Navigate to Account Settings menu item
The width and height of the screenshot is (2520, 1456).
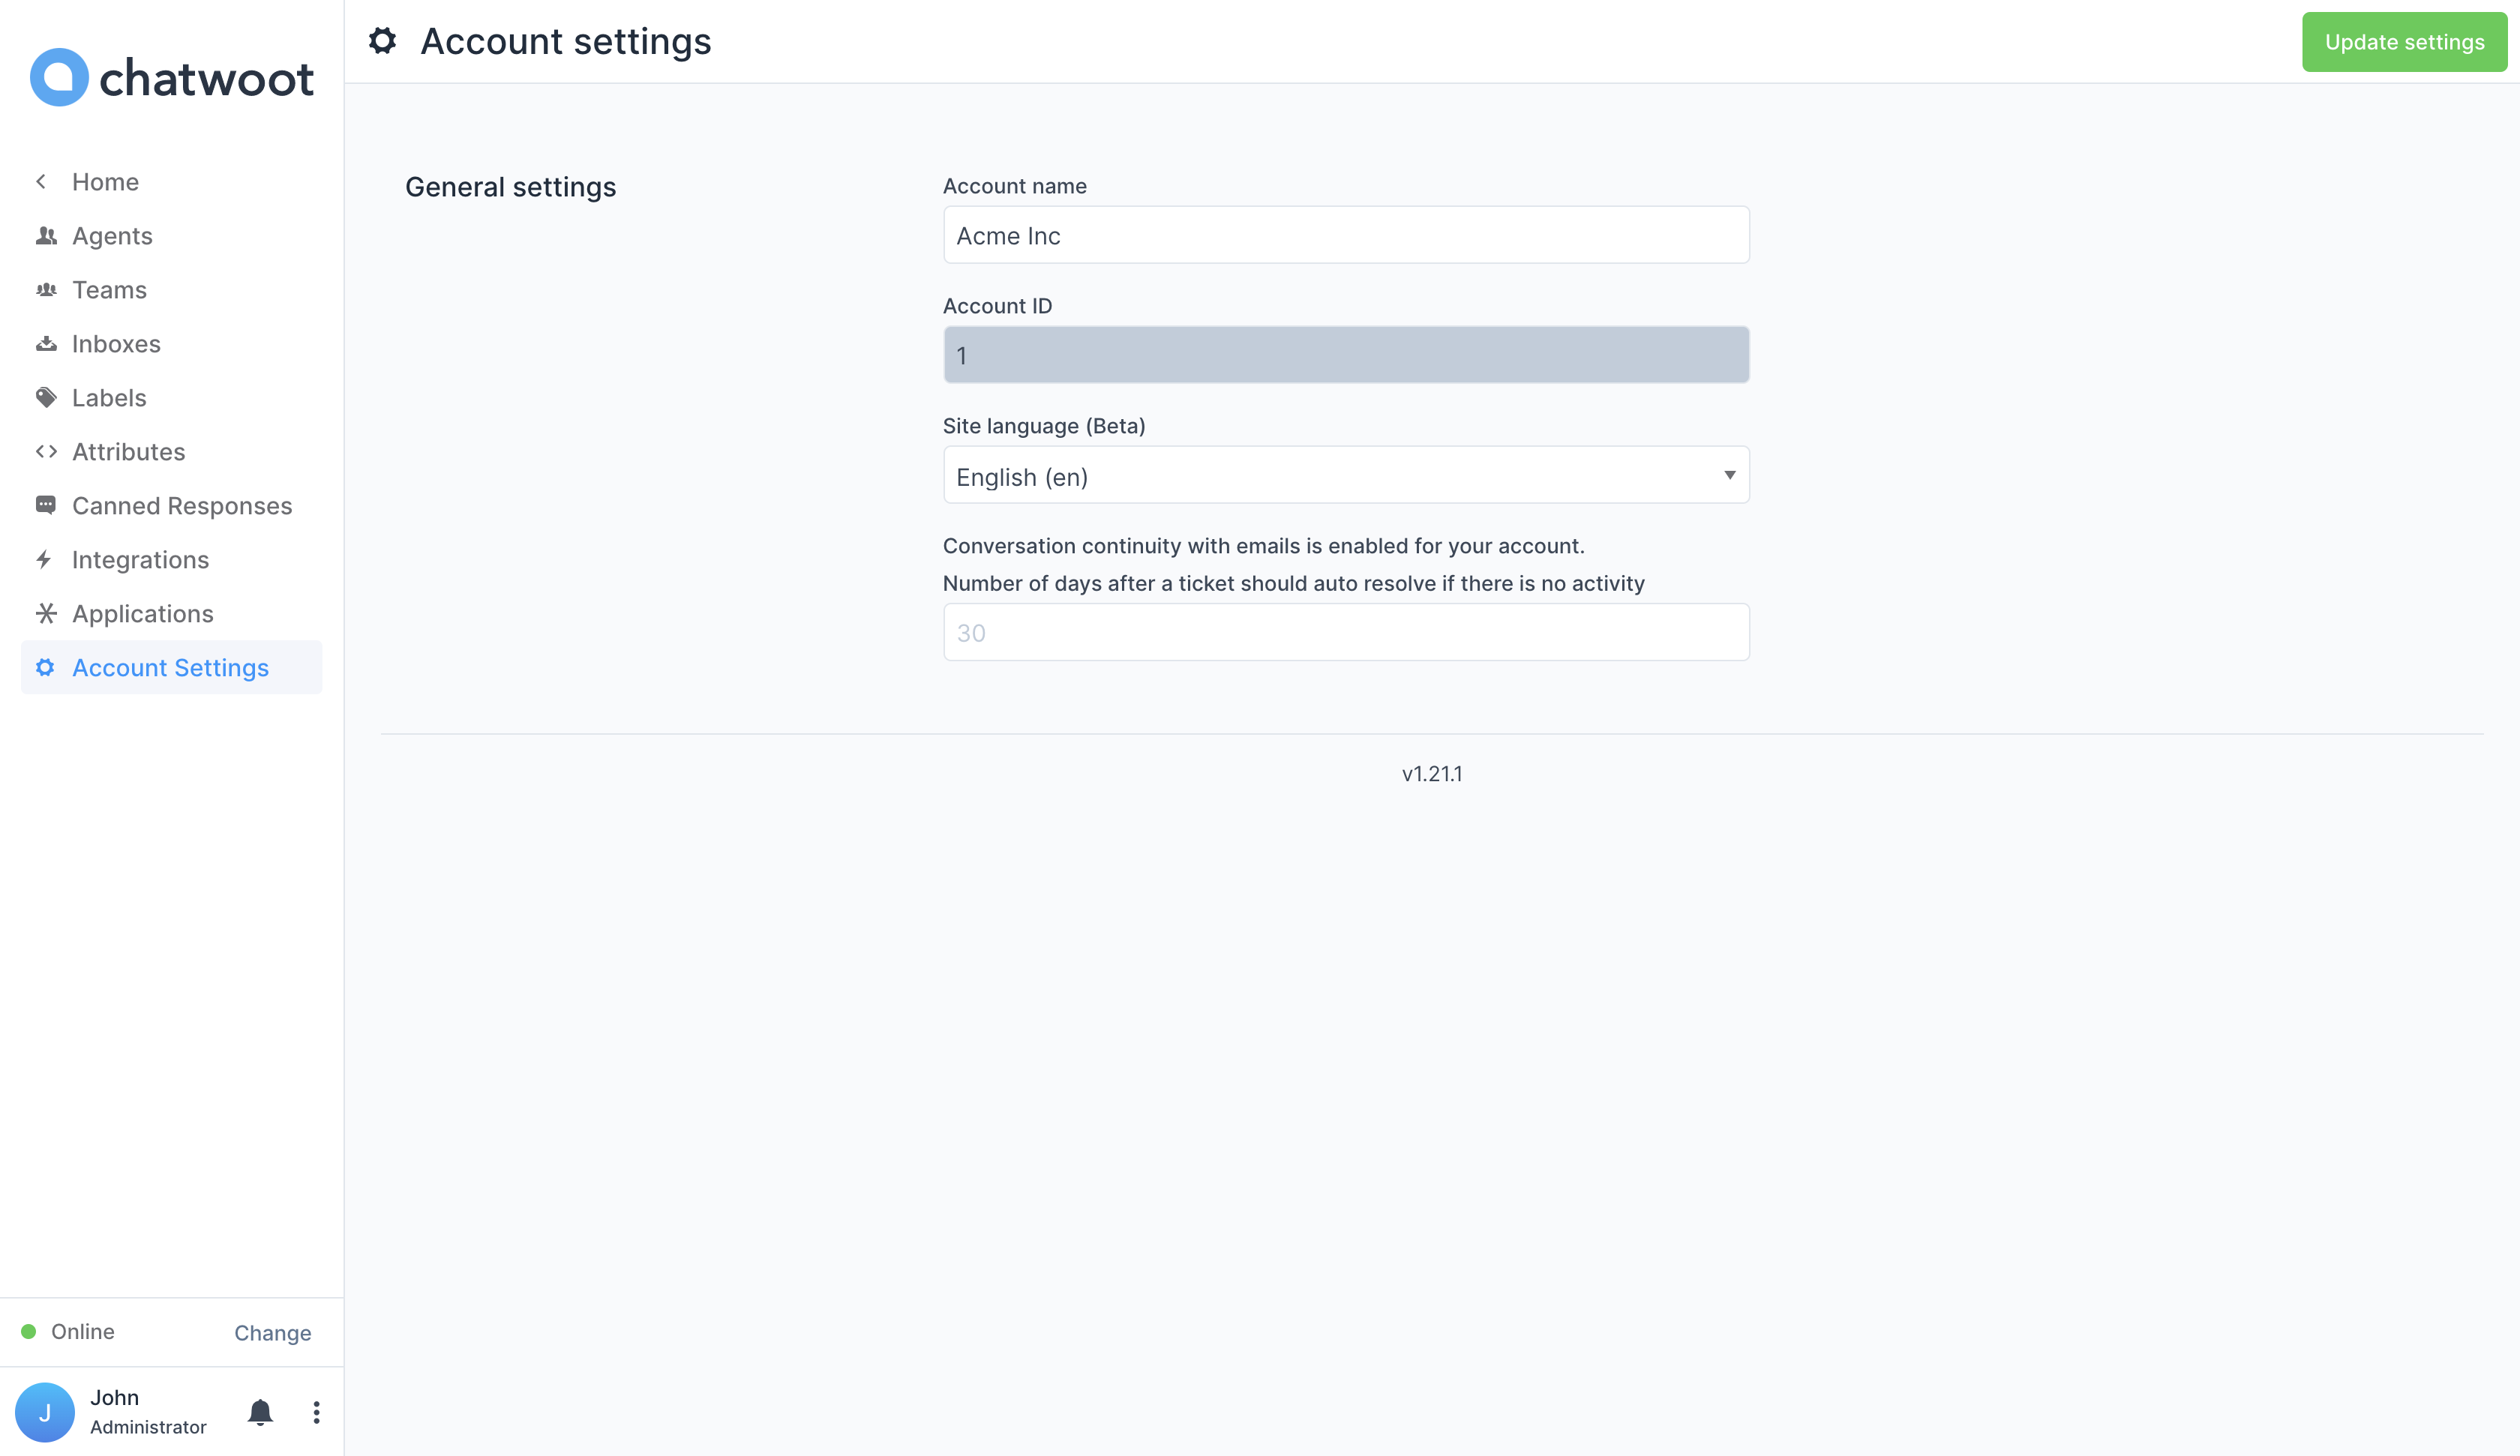pyautogui.click(x=170, y=667)
